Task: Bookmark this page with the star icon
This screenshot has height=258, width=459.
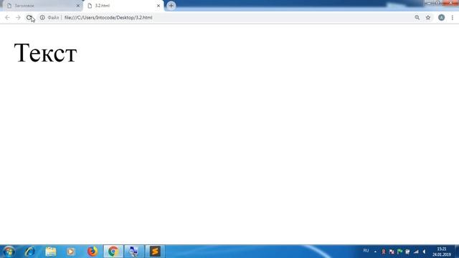Action: 428,17
